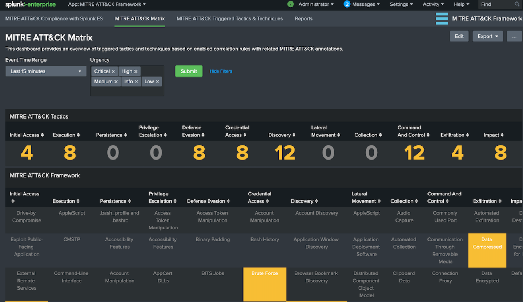Remove the Info urgency tag
Viewport: 523px width, 302px height.
(136, 82)
